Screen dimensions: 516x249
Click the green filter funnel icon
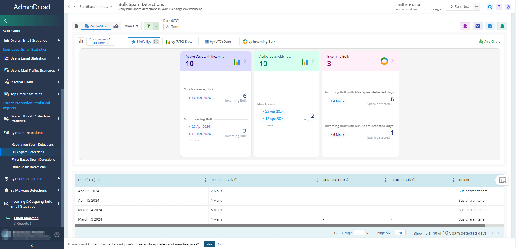[x=148, y=26]
